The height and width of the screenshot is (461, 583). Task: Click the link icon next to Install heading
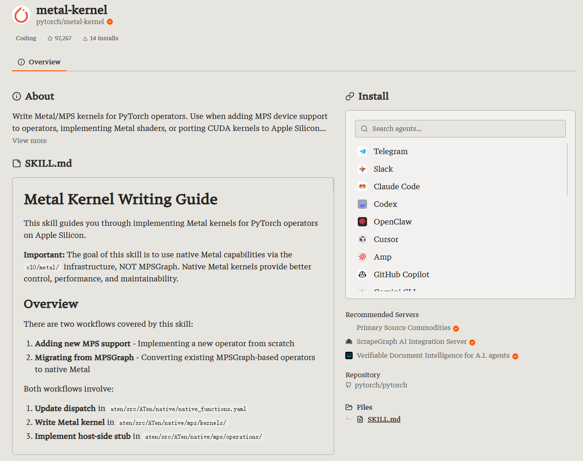pos(350,96)
